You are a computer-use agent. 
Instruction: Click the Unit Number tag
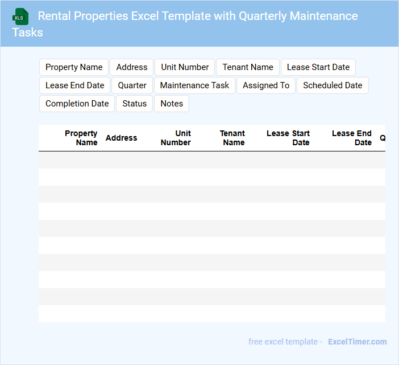click(x=185, y=67)
